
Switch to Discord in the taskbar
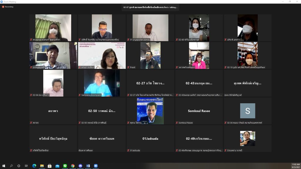pyautogui.click(x=80, y=166)
